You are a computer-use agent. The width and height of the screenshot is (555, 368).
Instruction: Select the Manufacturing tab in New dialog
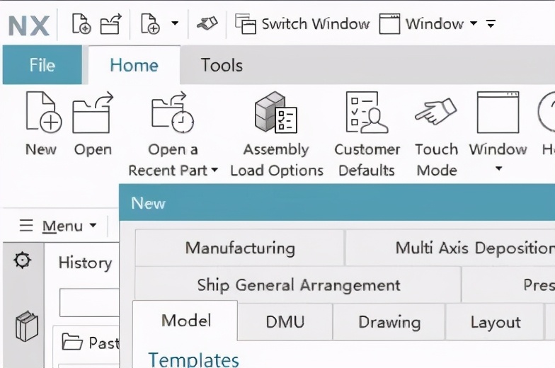(239, 248)
